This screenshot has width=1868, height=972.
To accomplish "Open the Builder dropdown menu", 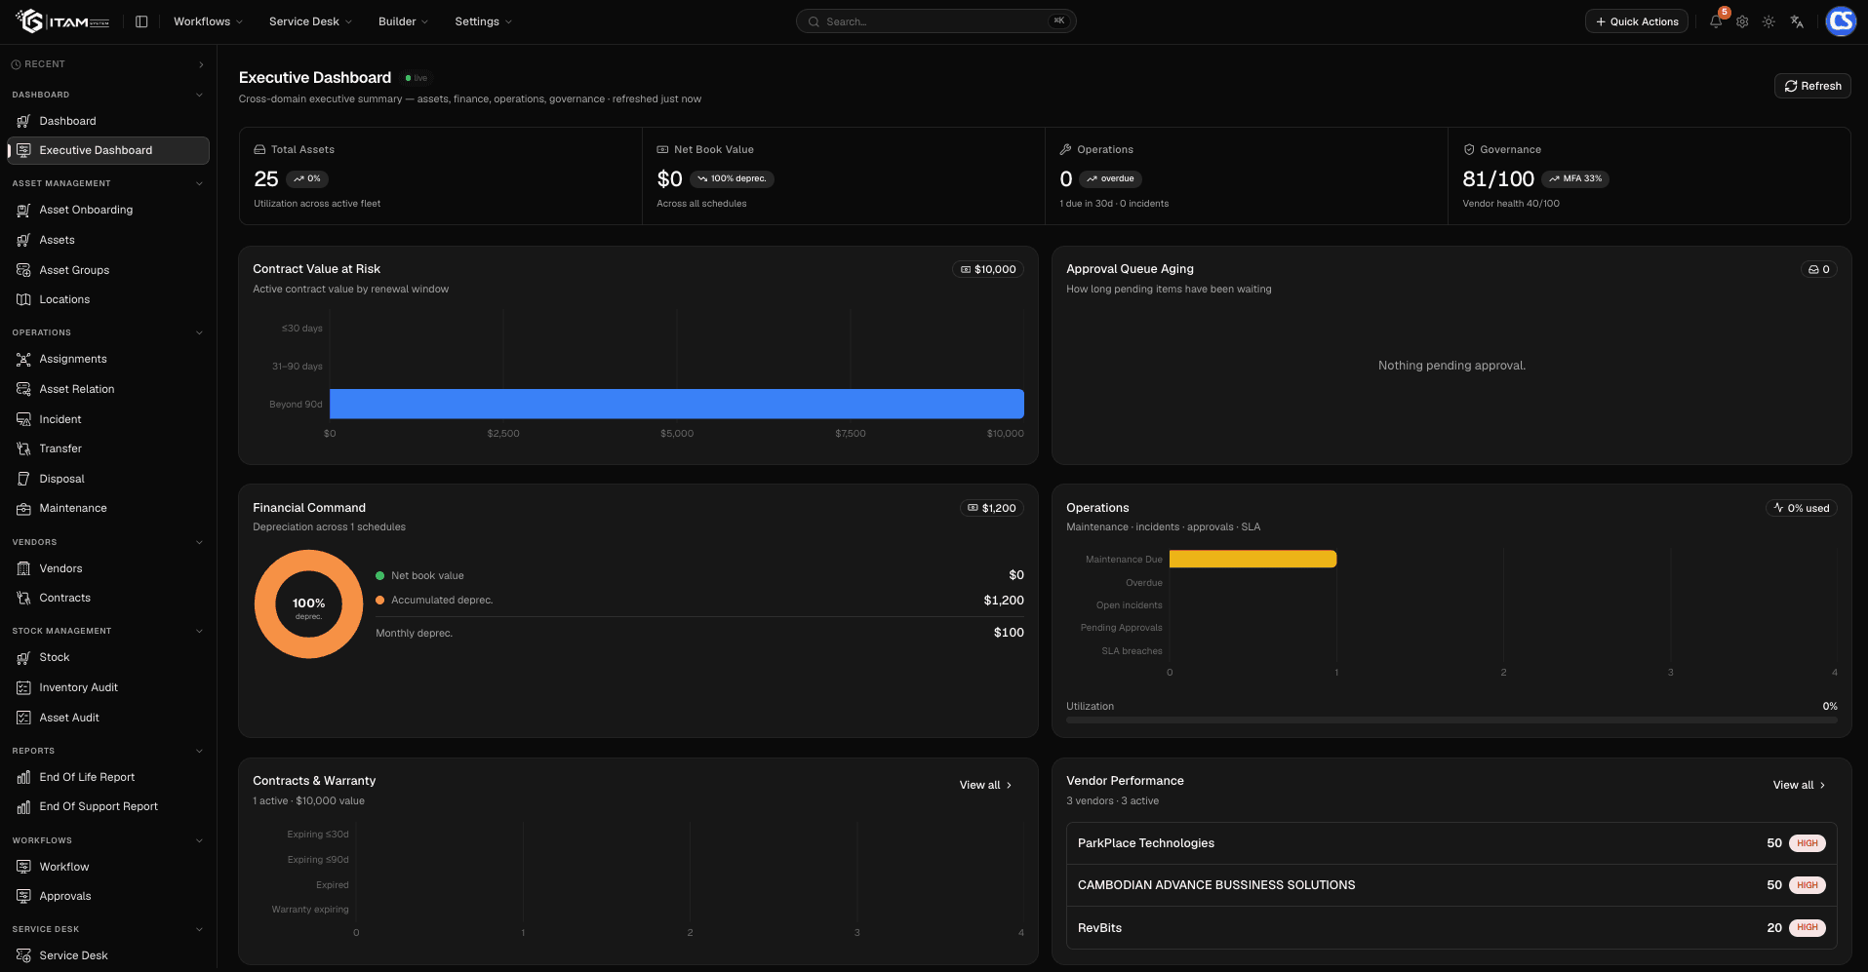I will 403,21.
